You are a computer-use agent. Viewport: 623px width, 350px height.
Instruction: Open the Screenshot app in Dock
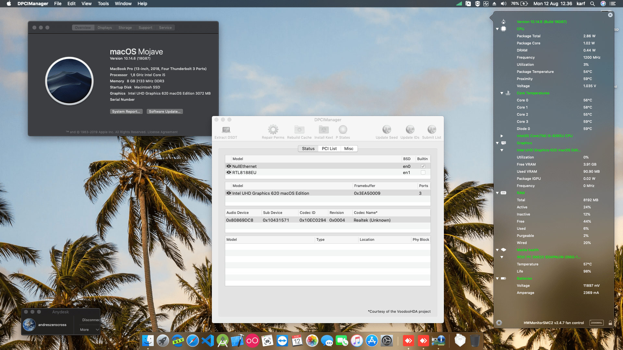click(267, 341)
